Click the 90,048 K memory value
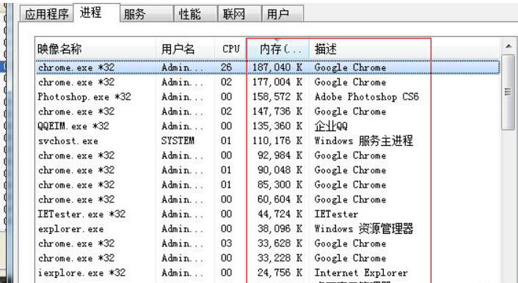 click(280, 170)
